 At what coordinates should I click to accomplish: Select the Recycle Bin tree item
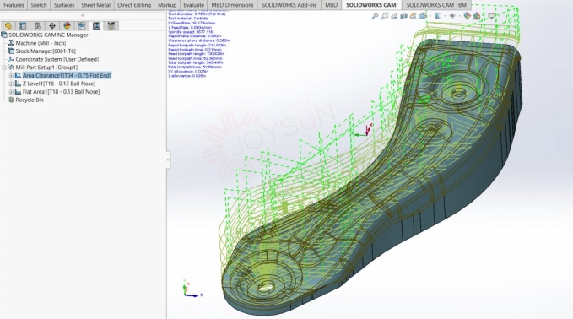pyautogui.click(x=30, y=100)
